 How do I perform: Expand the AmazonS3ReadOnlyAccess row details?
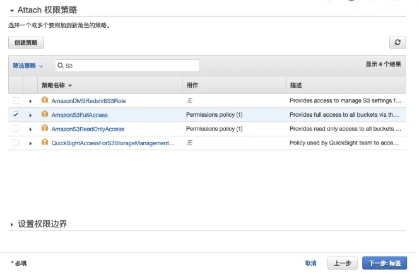30,129
